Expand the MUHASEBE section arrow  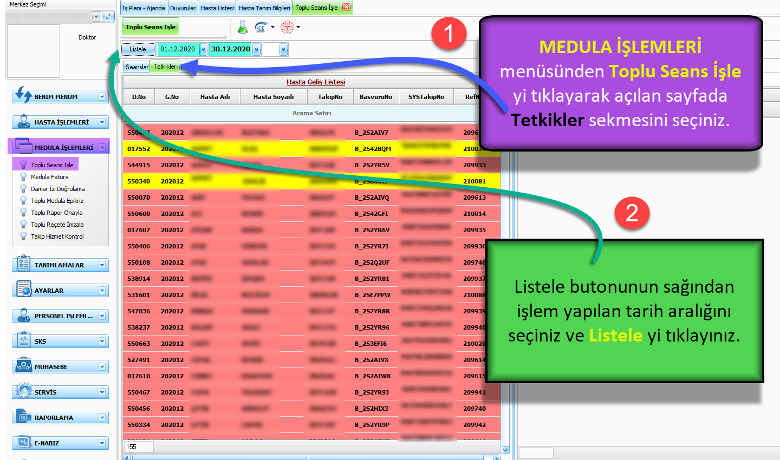point(102,366)
